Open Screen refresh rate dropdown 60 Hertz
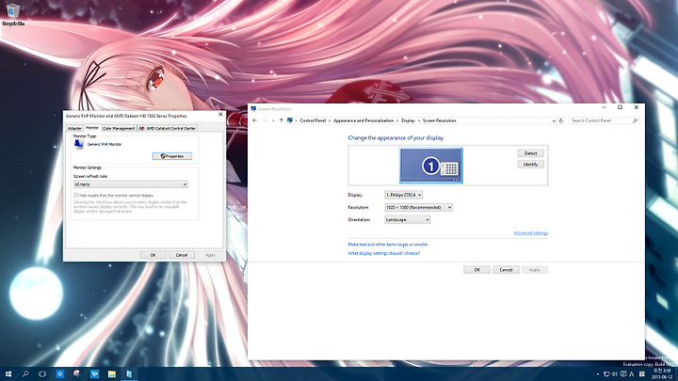The width and height of the screenshot is (678, 381). pyautogui.click(x=130, y=184)
